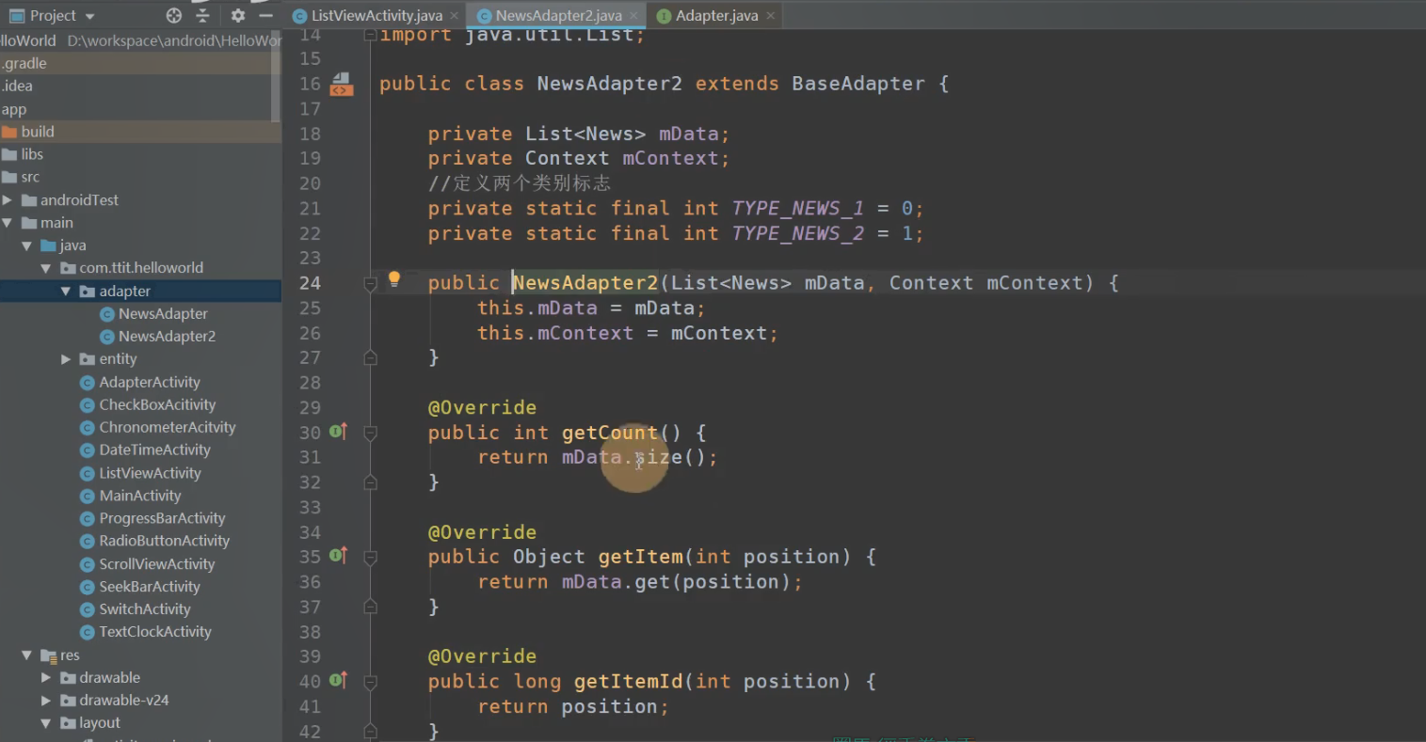1426x742 pixels.
Task: Close the NewsAdapter2.java tab
Action: pyautogui.click(x=633, y=16)
